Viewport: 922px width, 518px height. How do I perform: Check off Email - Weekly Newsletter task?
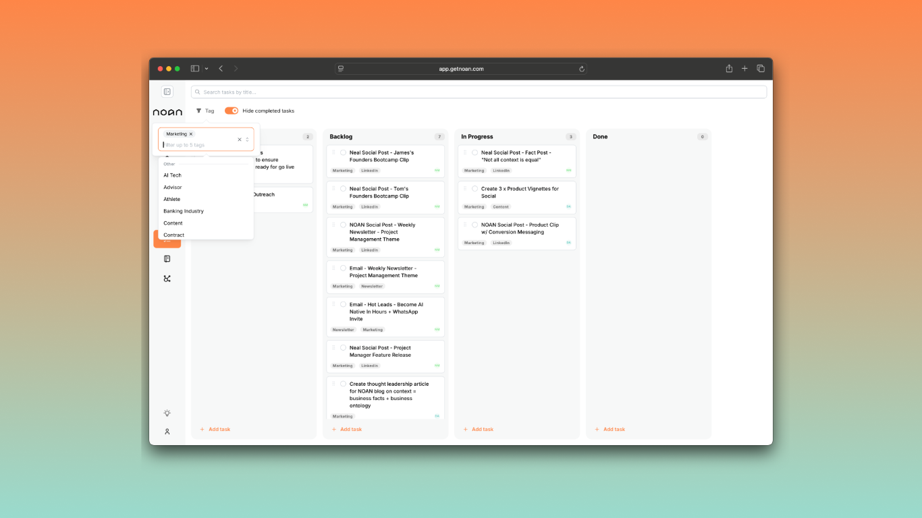343,268
